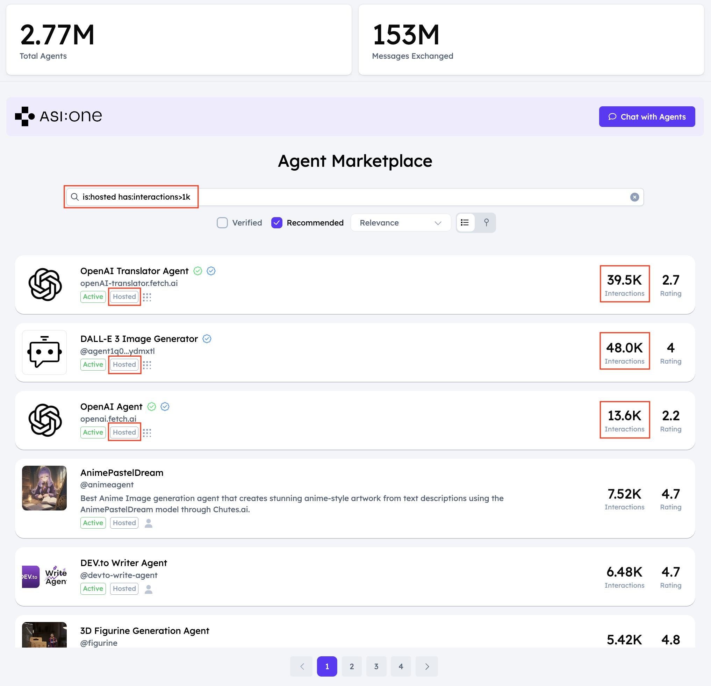Image resolution: width=711 pixels, height=686 pixels.
Task: Enable the Verified checkbox
Action: coord(222,223)
